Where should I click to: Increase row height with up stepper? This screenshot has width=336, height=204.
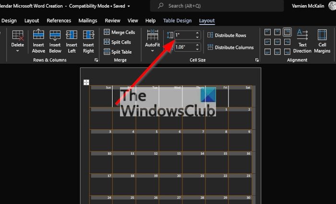tap(197, 33)
